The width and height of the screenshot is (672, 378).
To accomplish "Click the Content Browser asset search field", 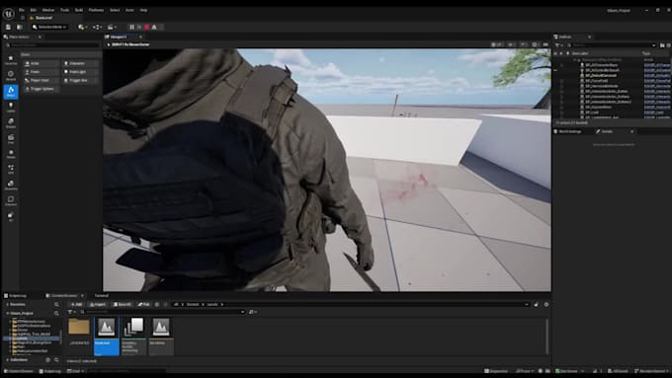I will [x=163, y=312].
